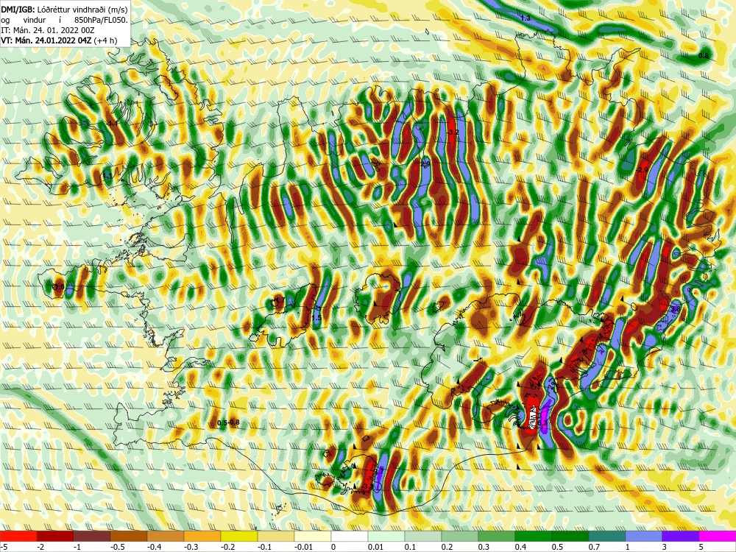Click the '850hPa/FL050.' level text
Viewport: 736px width, 552px height.
pyautogui.click(x=101, y=20)
